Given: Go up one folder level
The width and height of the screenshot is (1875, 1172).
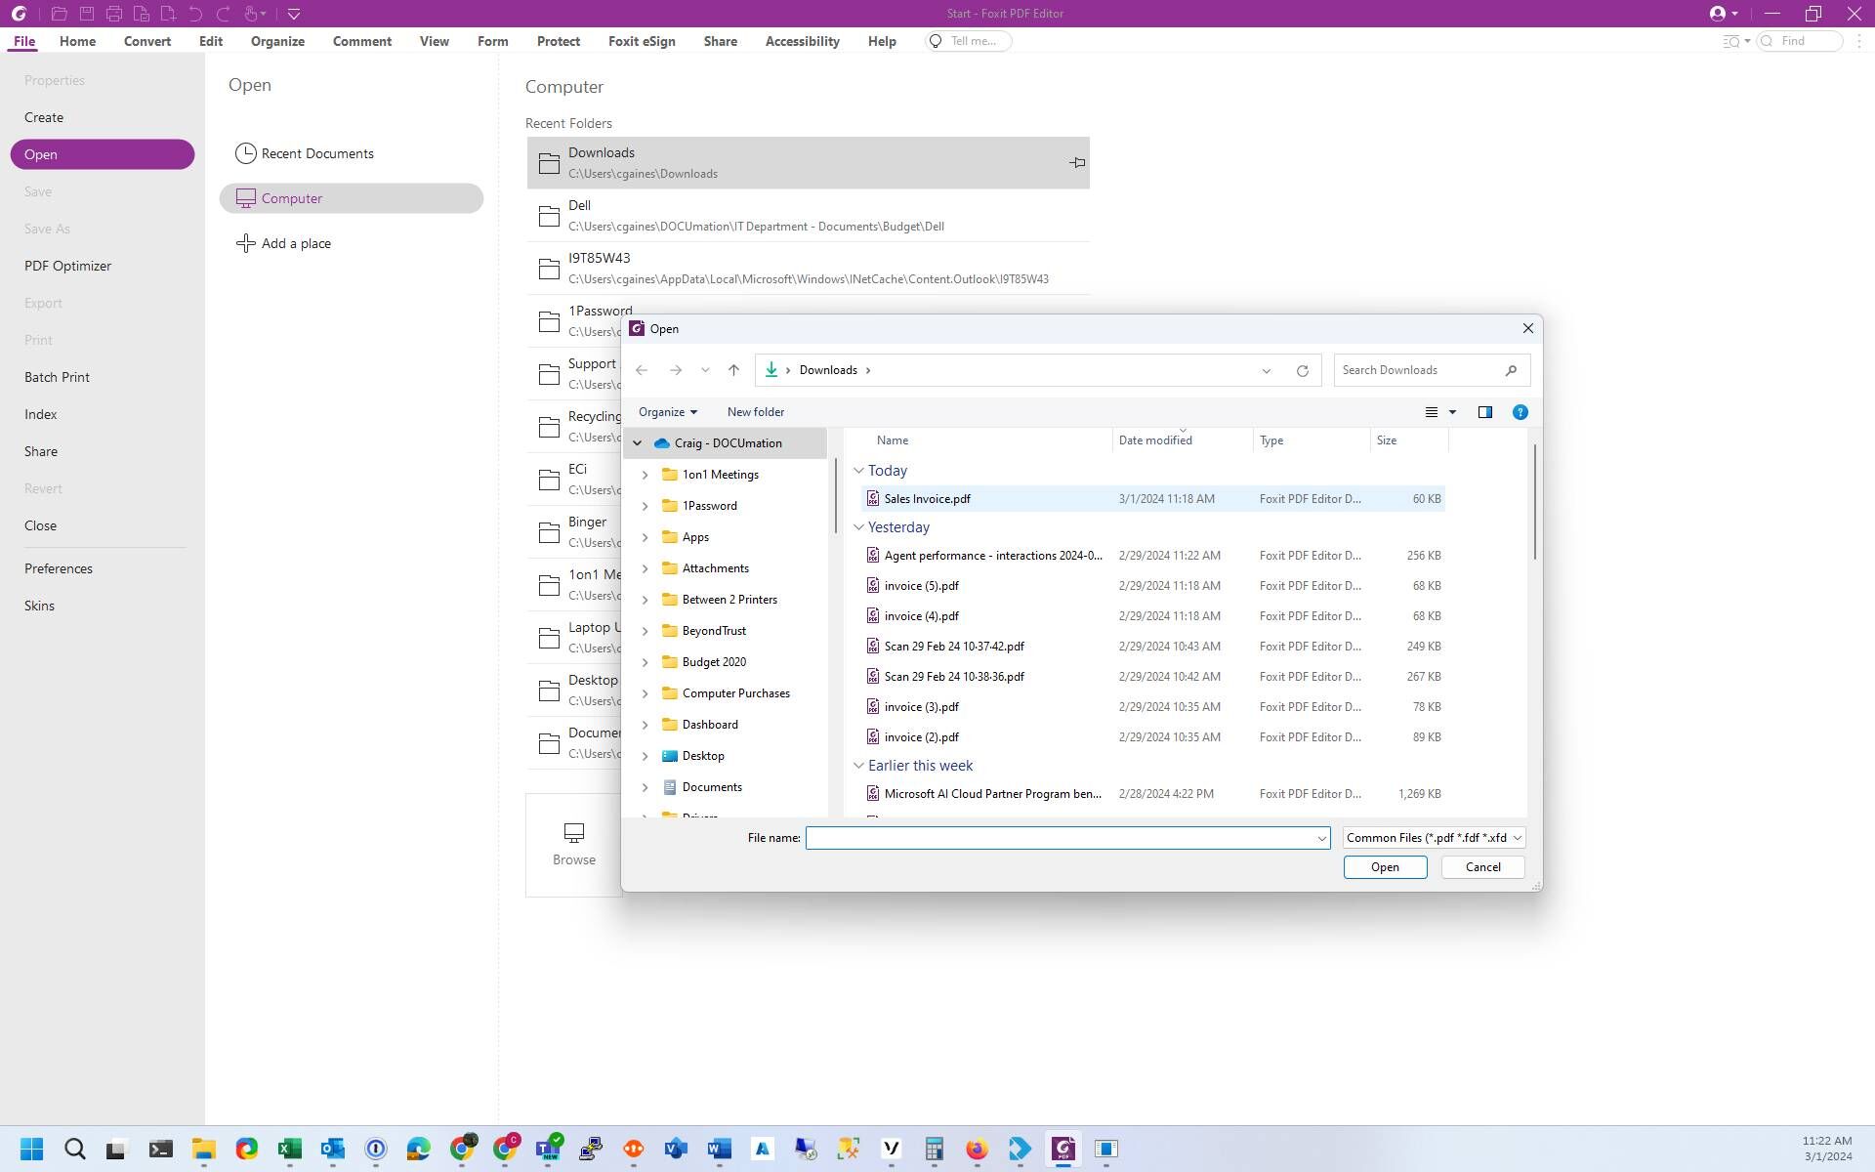Looking at the screenshot, I should point(733,370).
